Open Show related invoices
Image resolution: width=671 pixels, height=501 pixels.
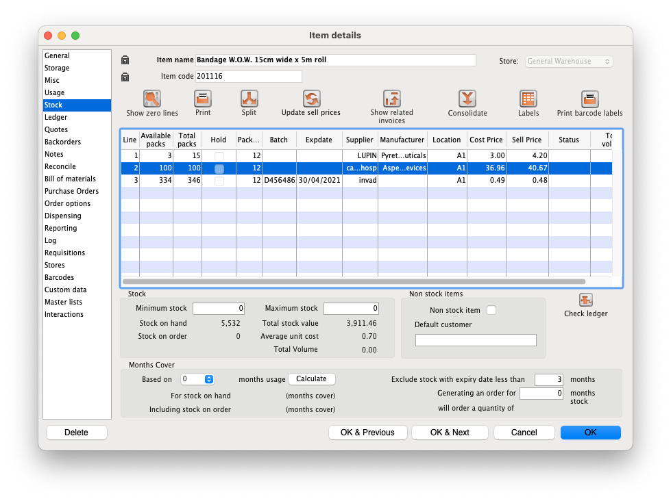(392, 99)
